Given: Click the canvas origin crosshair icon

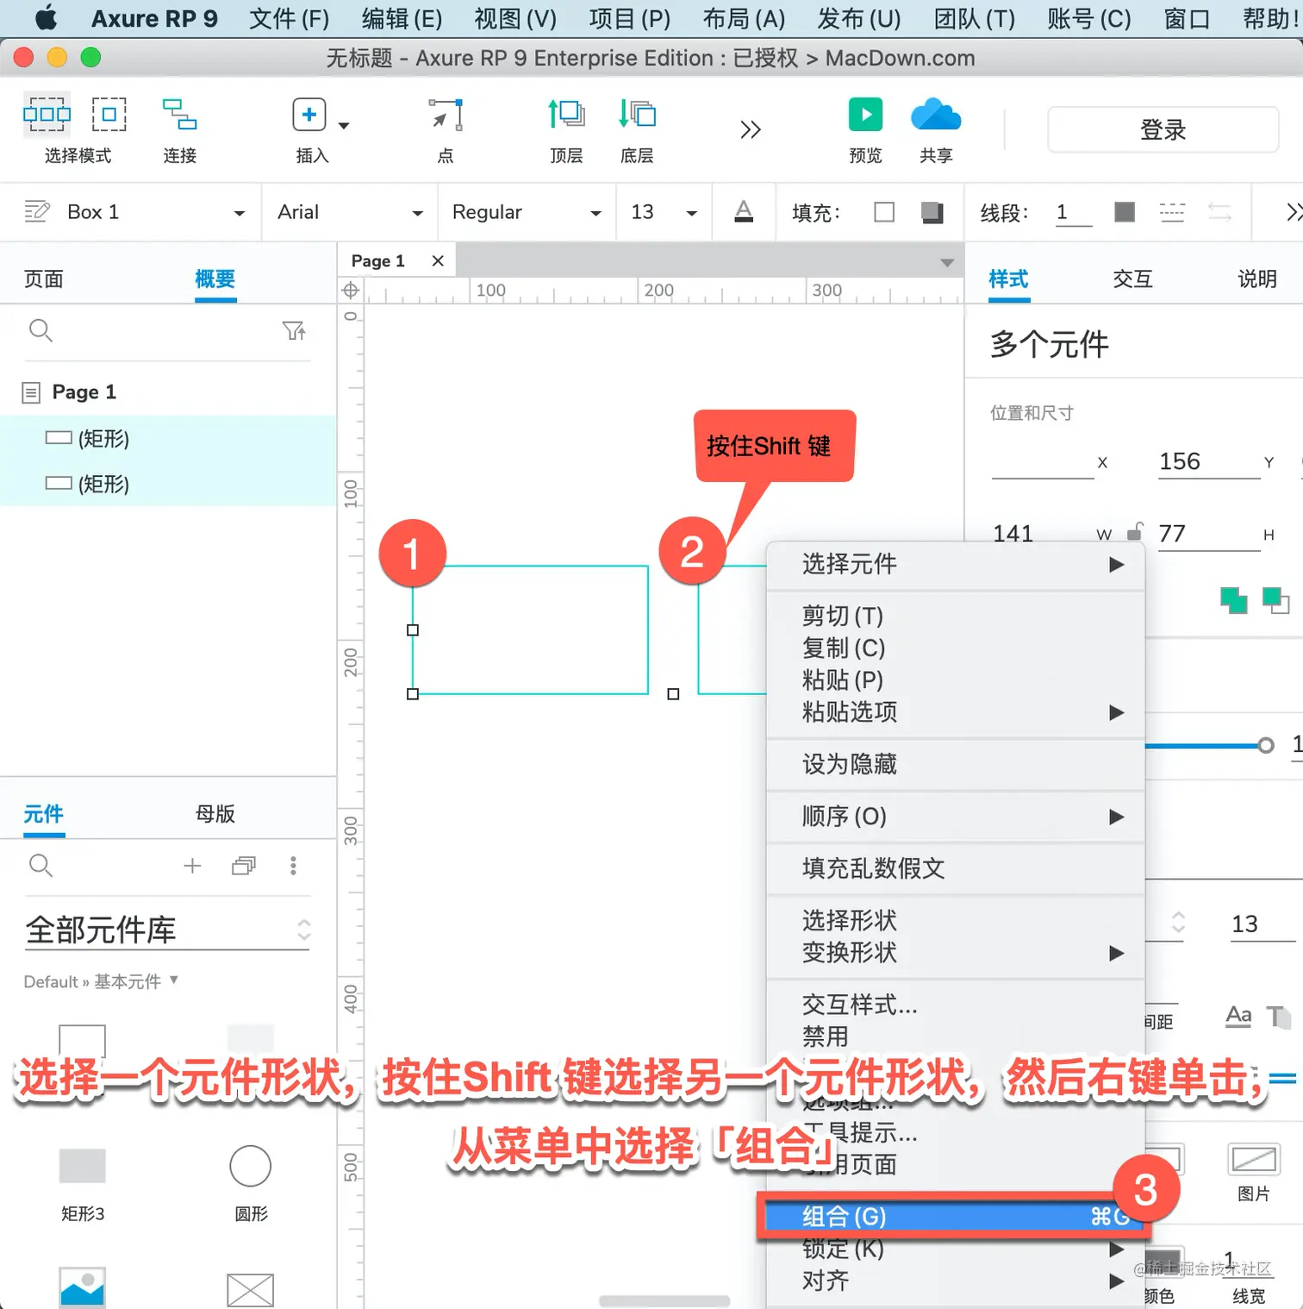Looking at the screenshot, I should click(351, 291).
